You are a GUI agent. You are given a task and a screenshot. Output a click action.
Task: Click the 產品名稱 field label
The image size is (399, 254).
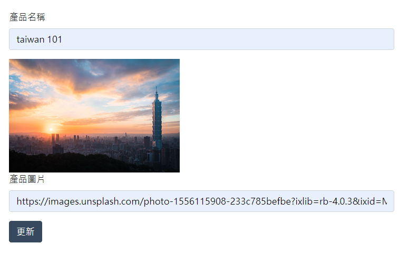pos(27,17)
